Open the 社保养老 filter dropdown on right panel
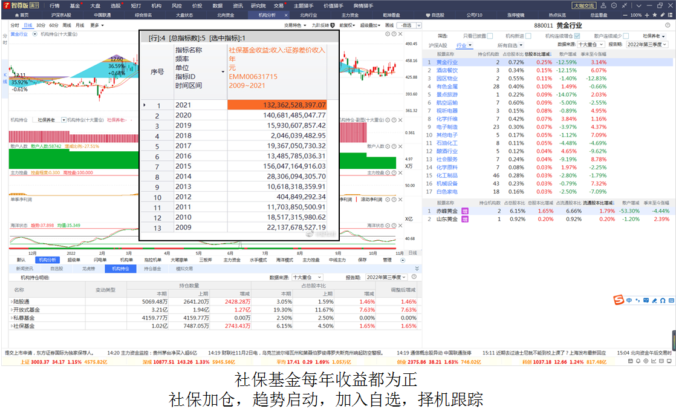Screen dimensions: 676x409 (654, 36)
